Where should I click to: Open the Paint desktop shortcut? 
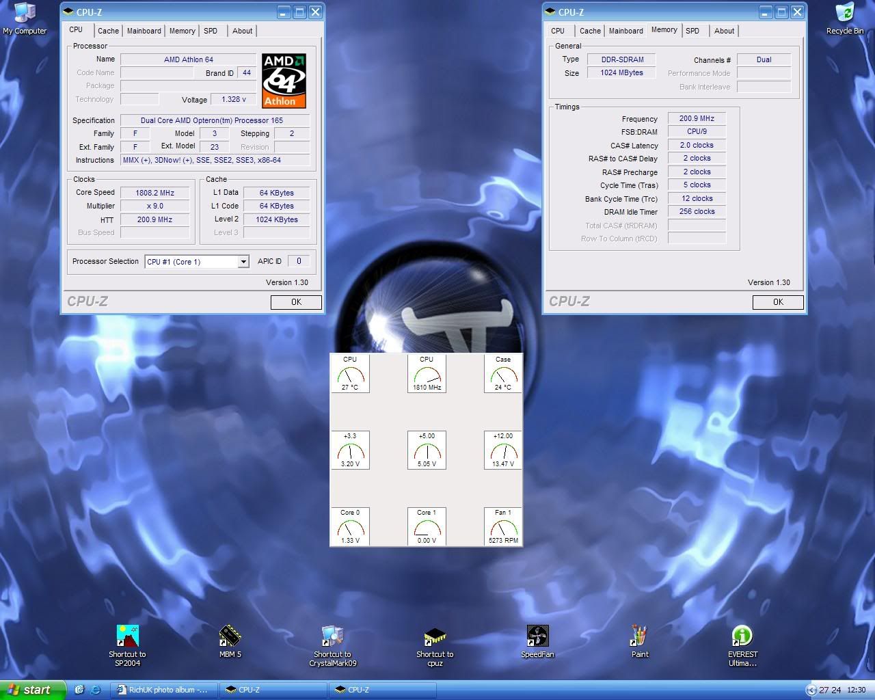tap(640, 636)
